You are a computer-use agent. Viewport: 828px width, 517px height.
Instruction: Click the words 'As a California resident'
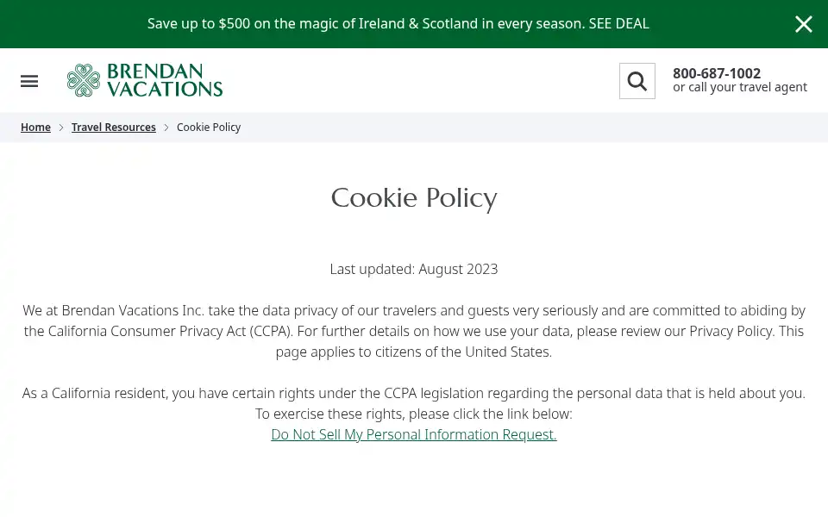tap(95, 393)
